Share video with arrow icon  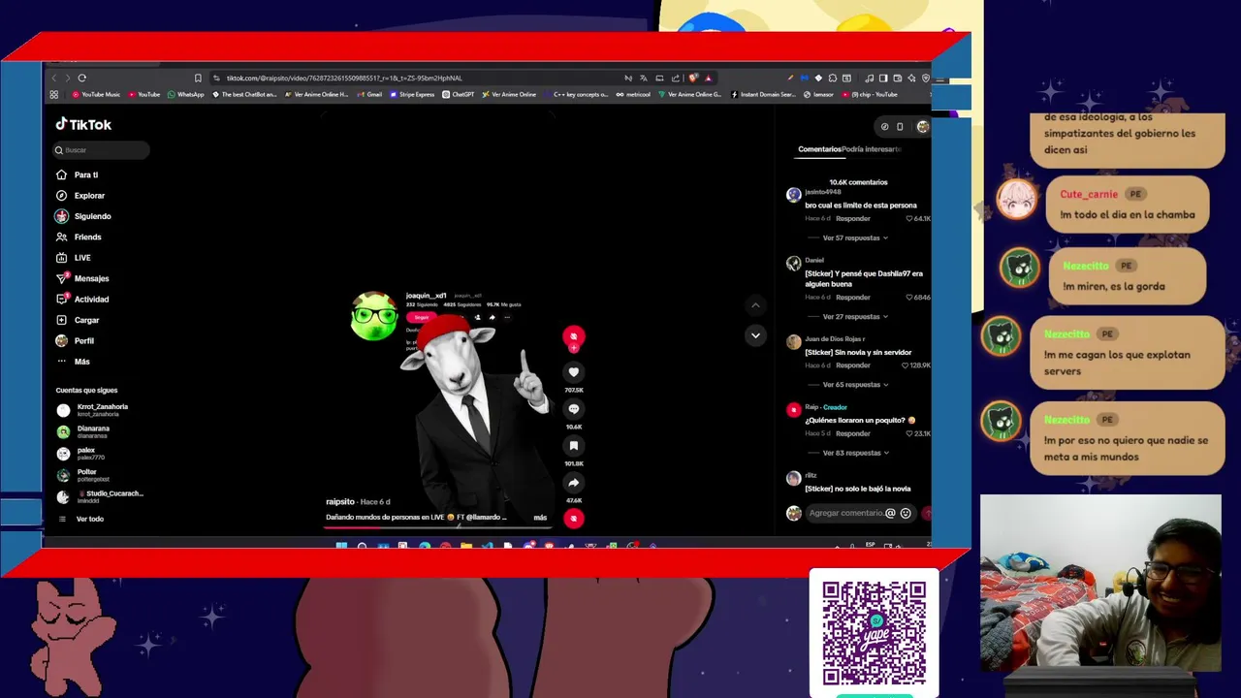574,483
